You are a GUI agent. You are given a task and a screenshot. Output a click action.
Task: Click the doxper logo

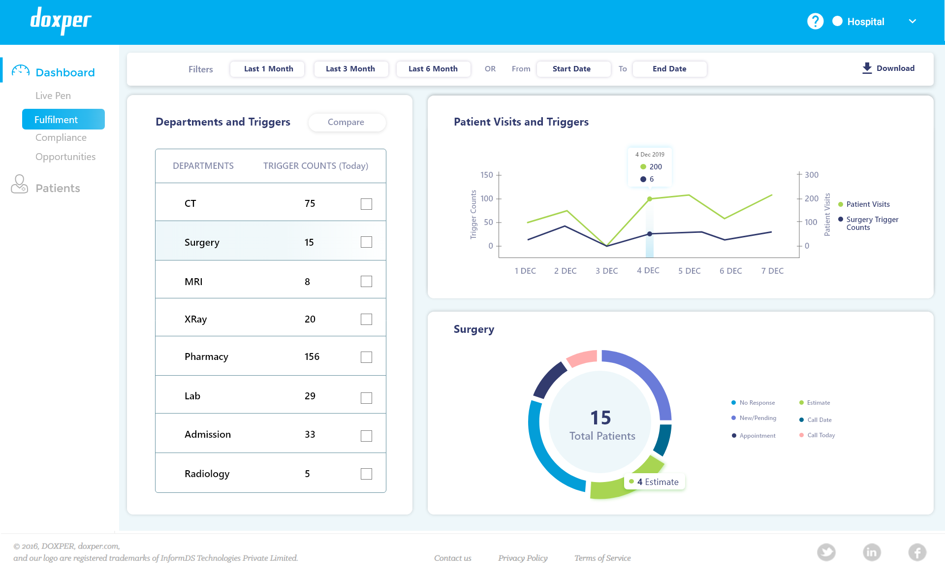[x=61, y=21]
